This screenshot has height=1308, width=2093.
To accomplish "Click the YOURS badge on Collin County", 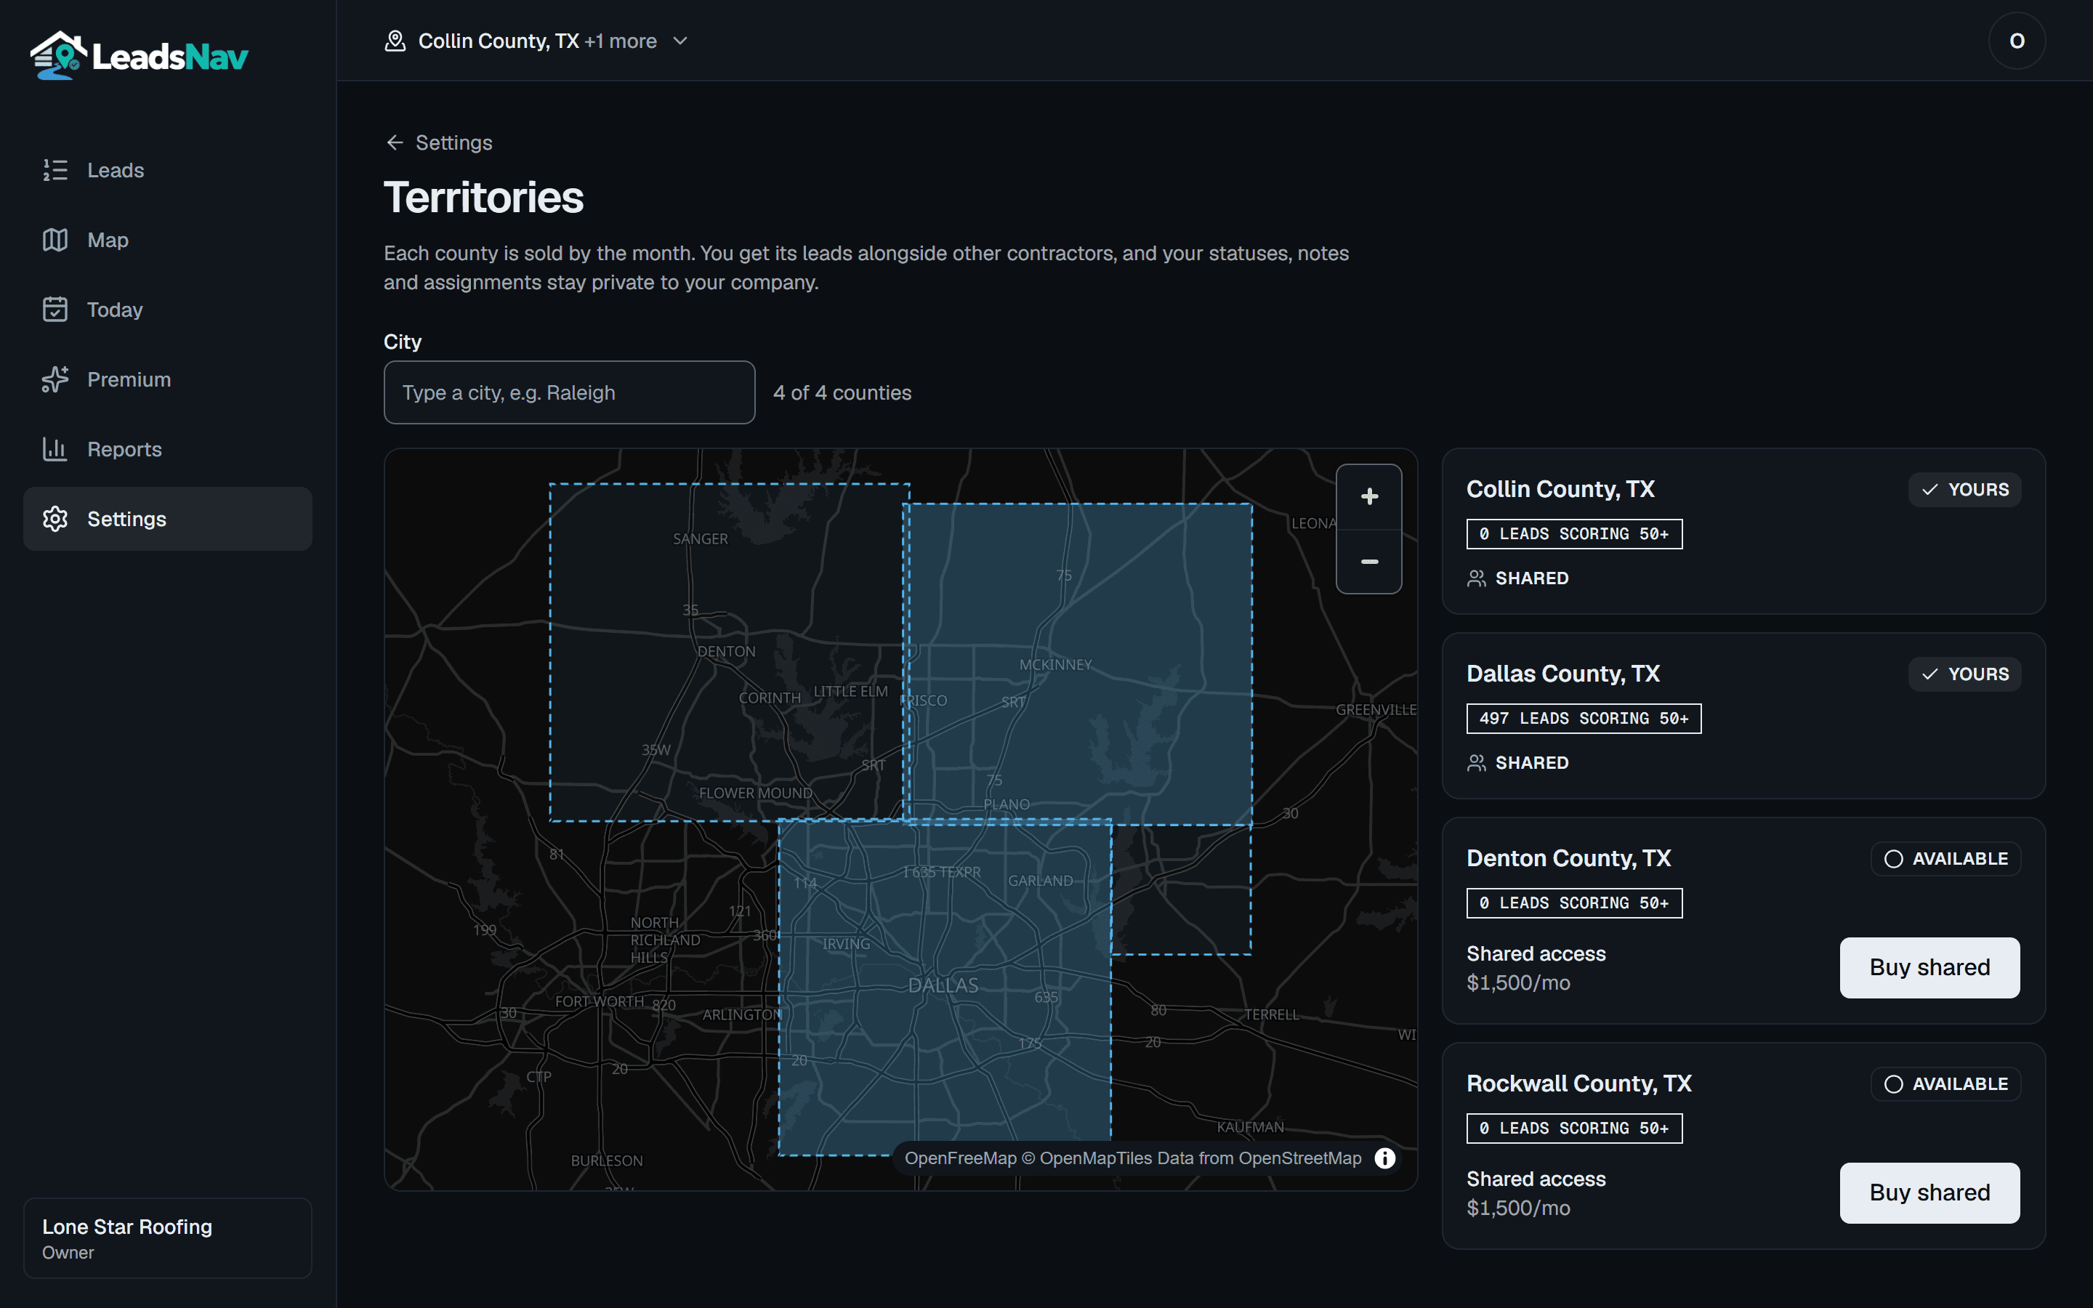I will pos(1965,490).
